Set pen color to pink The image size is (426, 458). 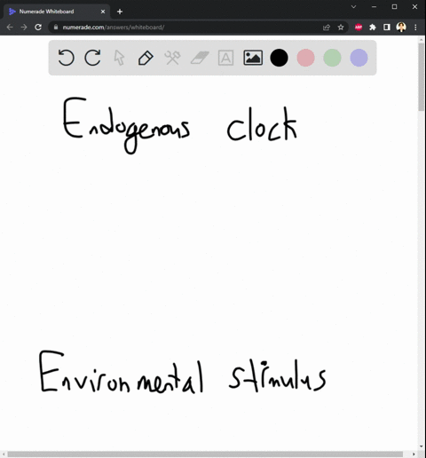click(305, 58)
